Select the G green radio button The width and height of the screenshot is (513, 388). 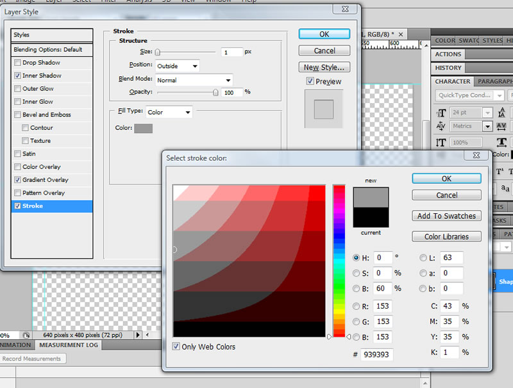pos(357,321)
